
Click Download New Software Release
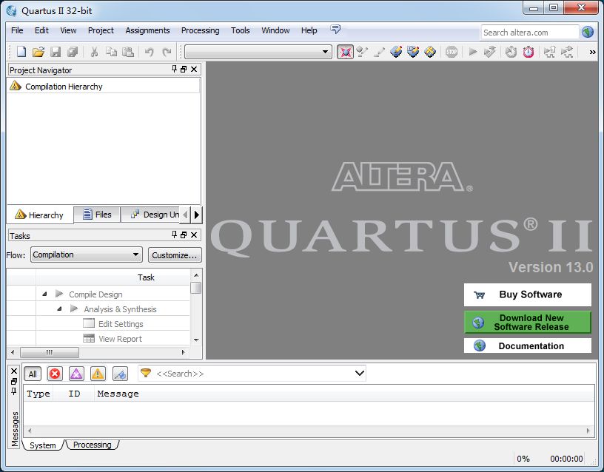(527, 323)
